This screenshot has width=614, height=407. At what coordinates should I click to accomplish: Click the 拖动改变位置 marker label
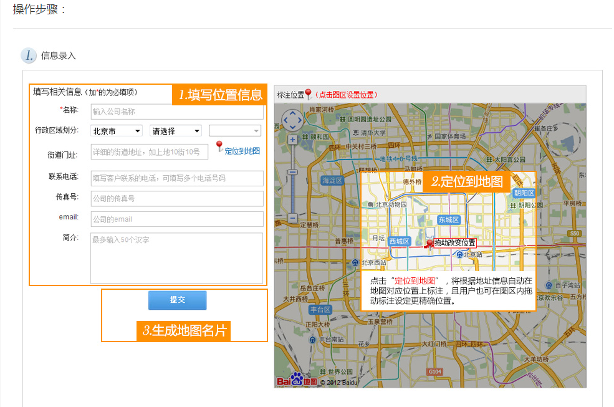click(x=455, y=243)
